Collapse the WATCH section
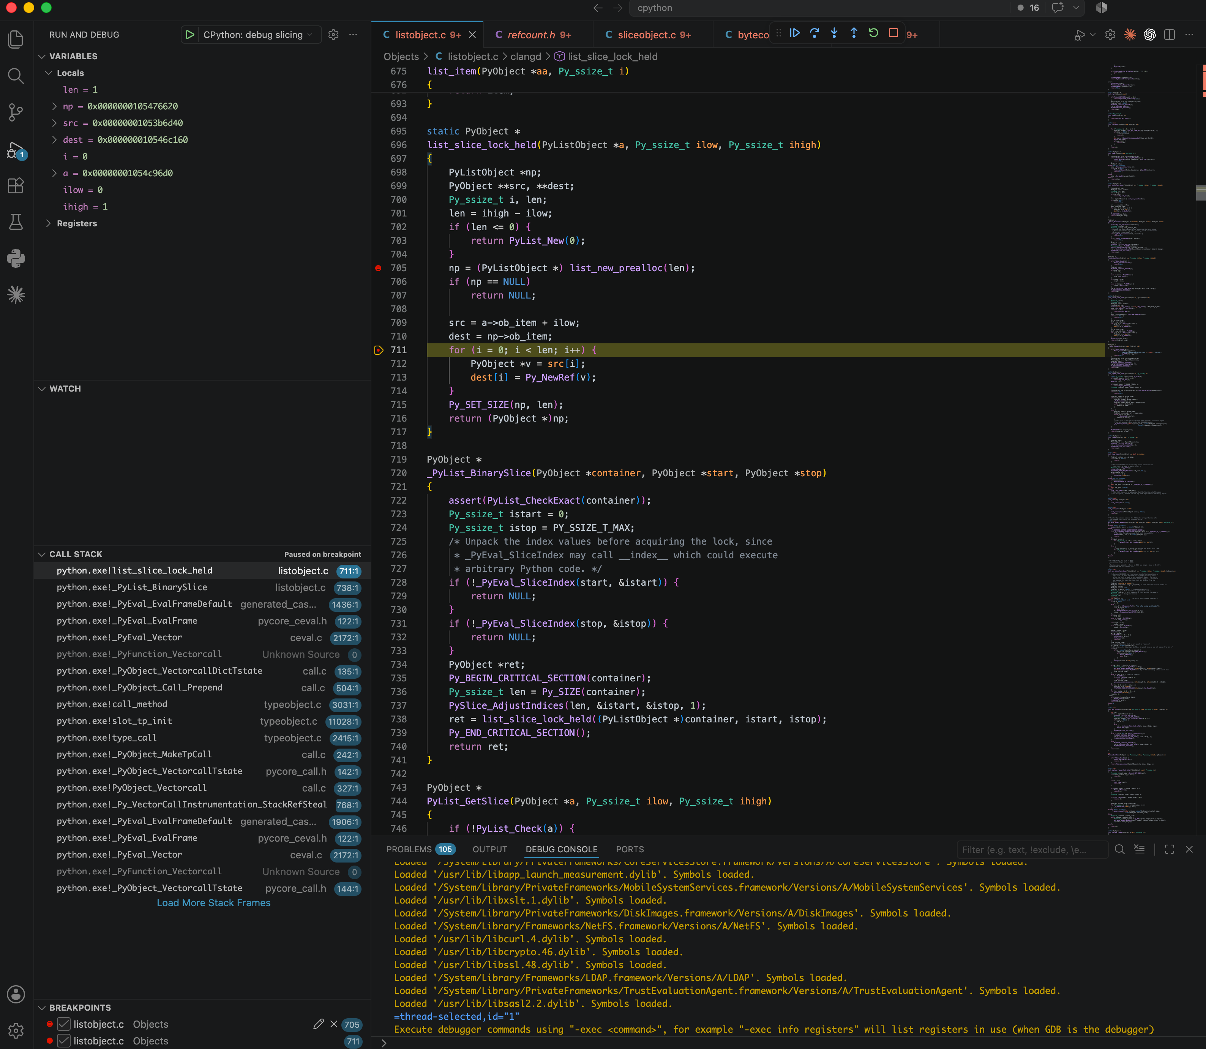 (41, 389)
